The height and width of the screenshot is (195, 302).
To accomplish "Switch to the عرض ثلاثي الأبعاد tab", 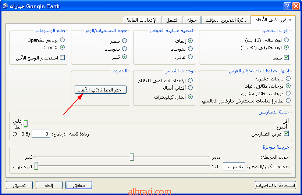I will [273, 20].
